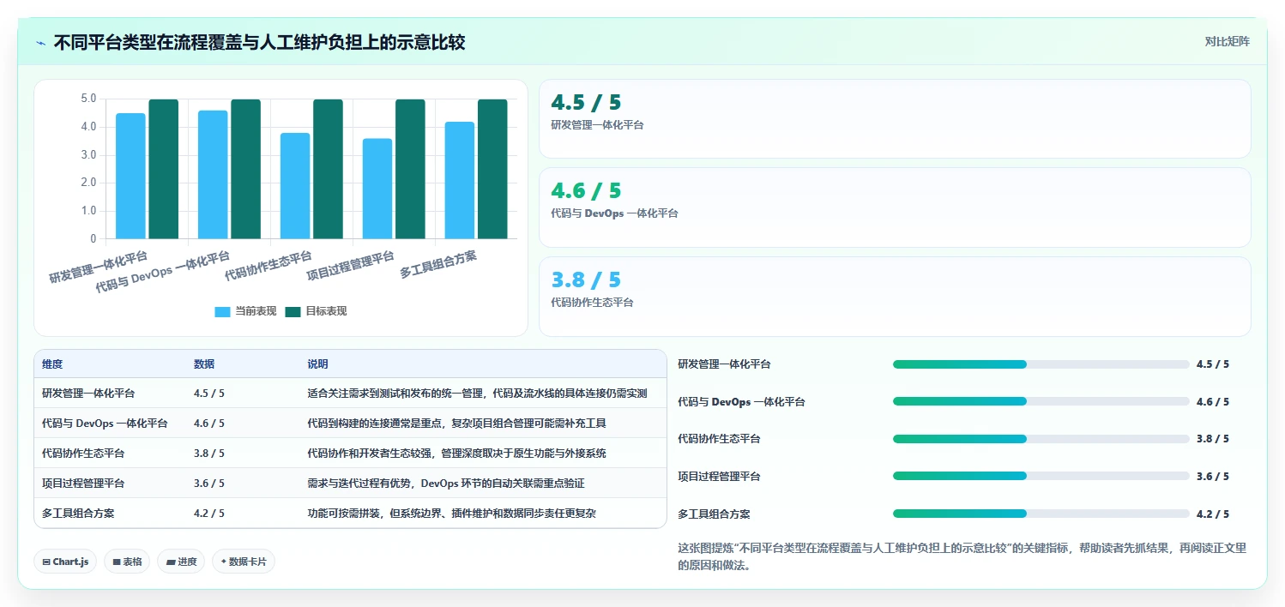Click the 4.2 / 5 value in the table
Image resolution: width=1285 pixels, height=607 pixels.
click(209, 514)
